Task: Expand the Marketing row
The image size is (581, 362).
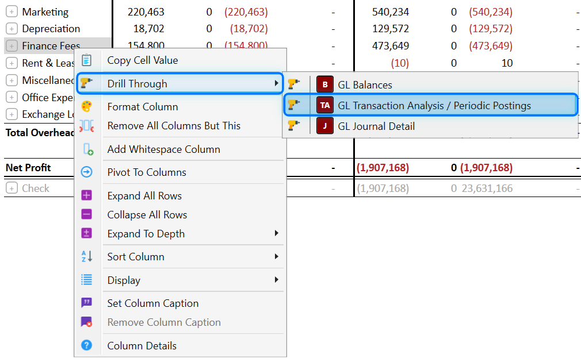Action: point(12,12)
